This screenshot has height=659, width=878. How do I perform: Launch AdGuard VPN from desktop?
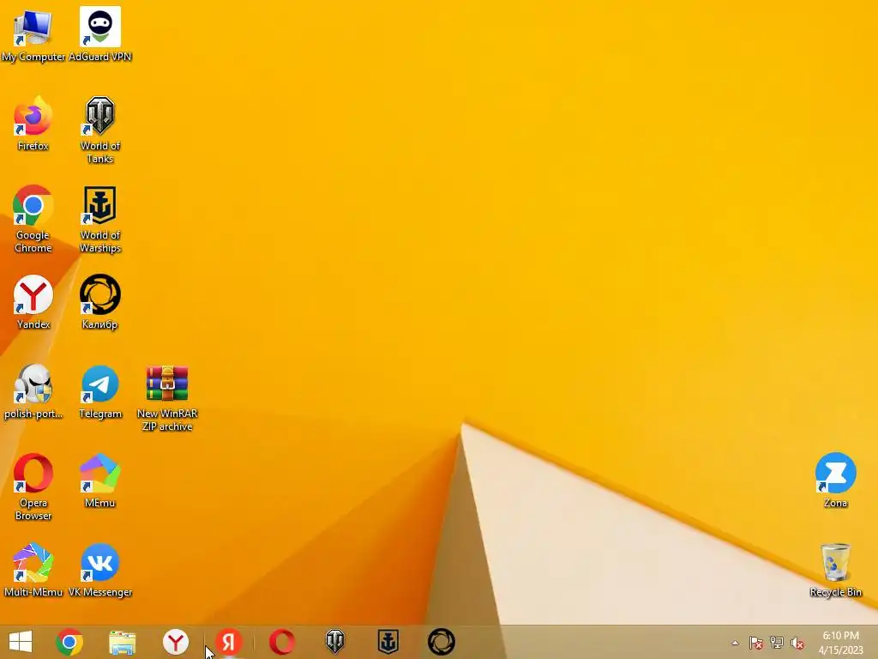point(100,34)
